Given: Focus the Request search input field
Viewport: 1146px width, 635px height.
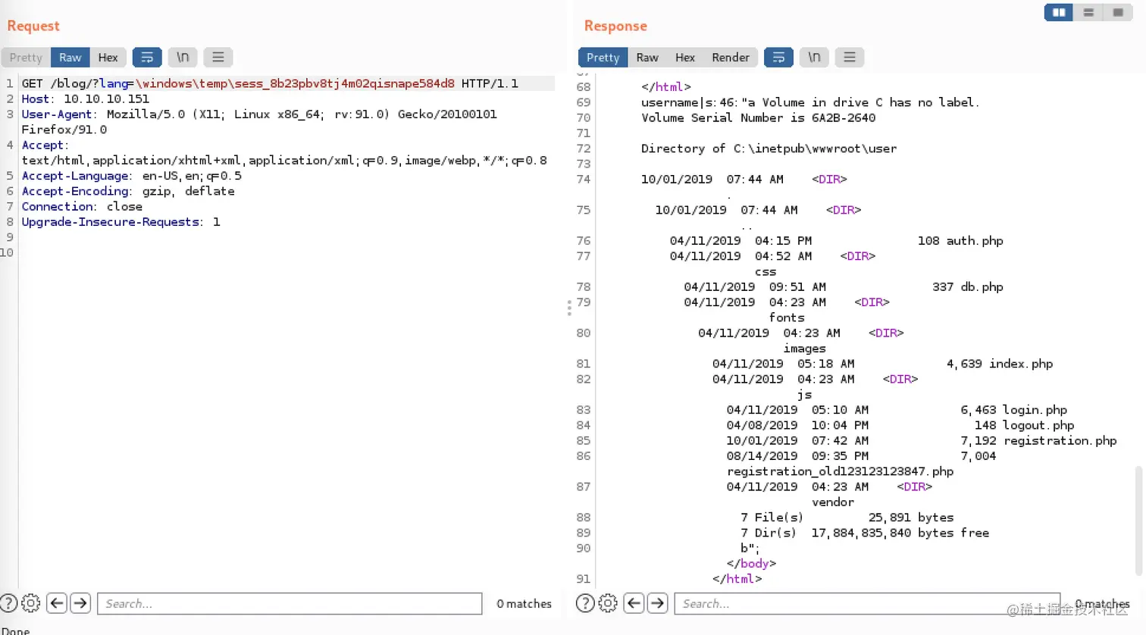Looking at the screenshot, I should click(290, 603).
